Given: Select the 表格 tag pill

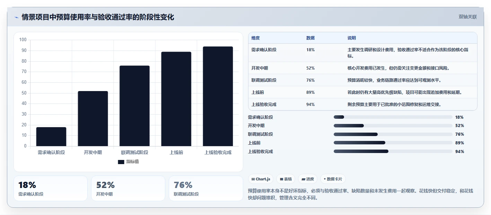Looking at the screenshot, I should pyautogui.click(x=286, y=179).
